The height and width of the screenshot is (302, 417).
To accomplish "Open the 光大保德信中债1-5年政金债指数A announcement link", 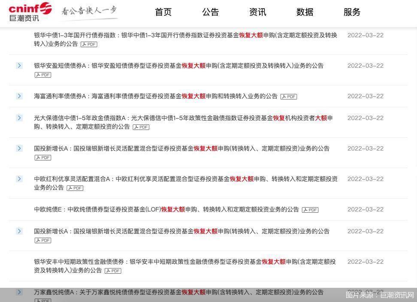I will 183,122.
